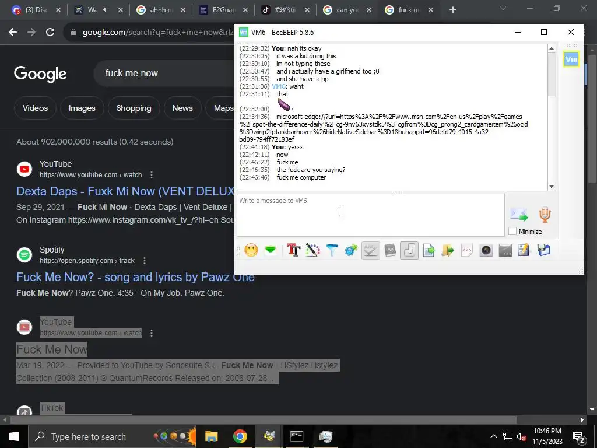Close the '(3) Disc' browser tab

[x=58, y=10]
